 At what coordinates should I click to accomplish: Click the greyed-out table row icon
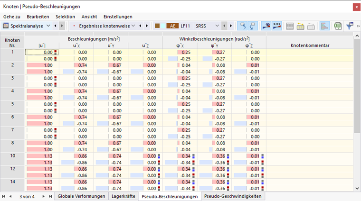[311, 26]
